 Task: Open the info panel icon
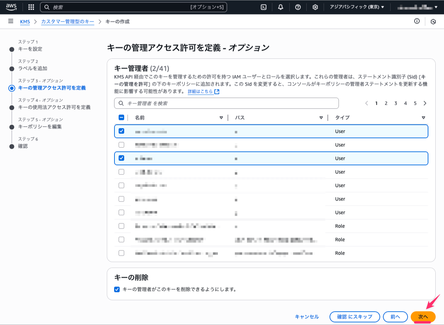(x=417, y=22)
